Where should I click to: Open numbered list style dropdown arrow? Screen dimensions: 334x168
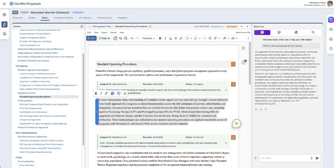200,38
